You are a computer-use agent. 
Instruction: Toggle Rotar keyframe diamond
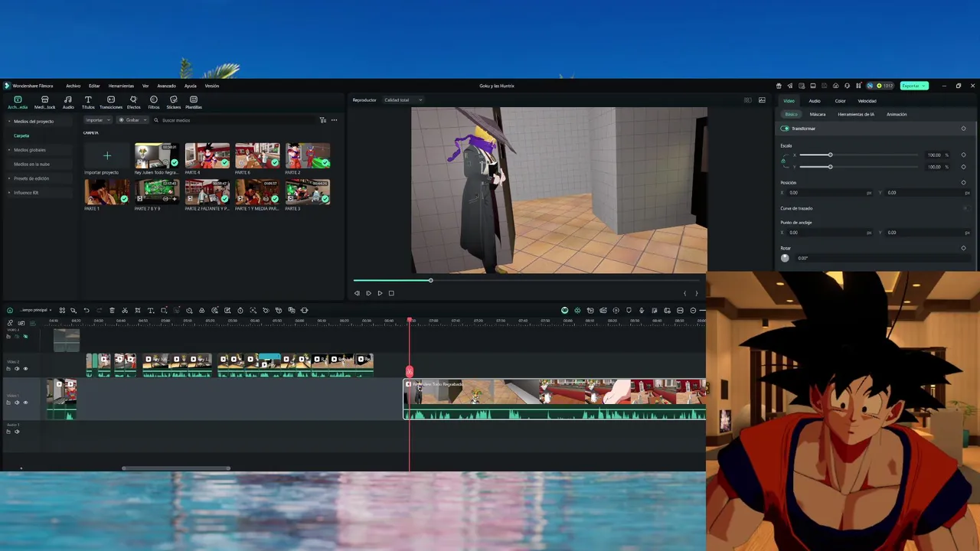click(963, 248)
